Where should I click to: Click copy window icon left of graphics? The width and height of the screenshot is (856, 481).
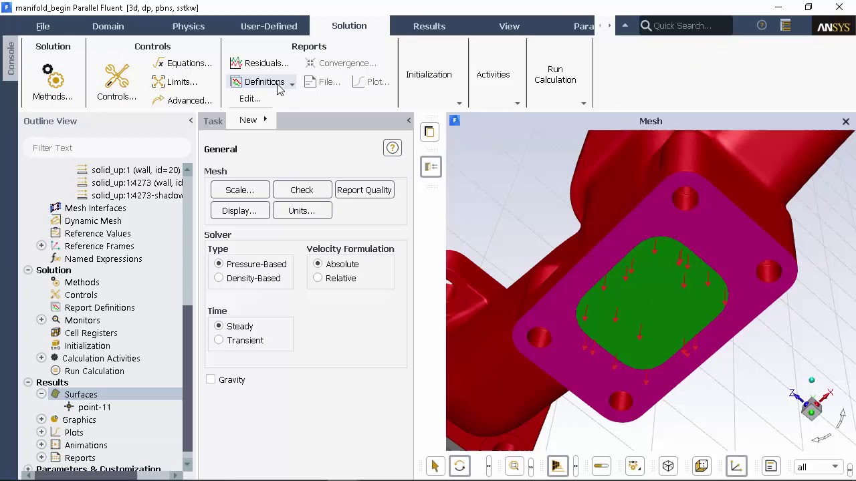point(429,132)
